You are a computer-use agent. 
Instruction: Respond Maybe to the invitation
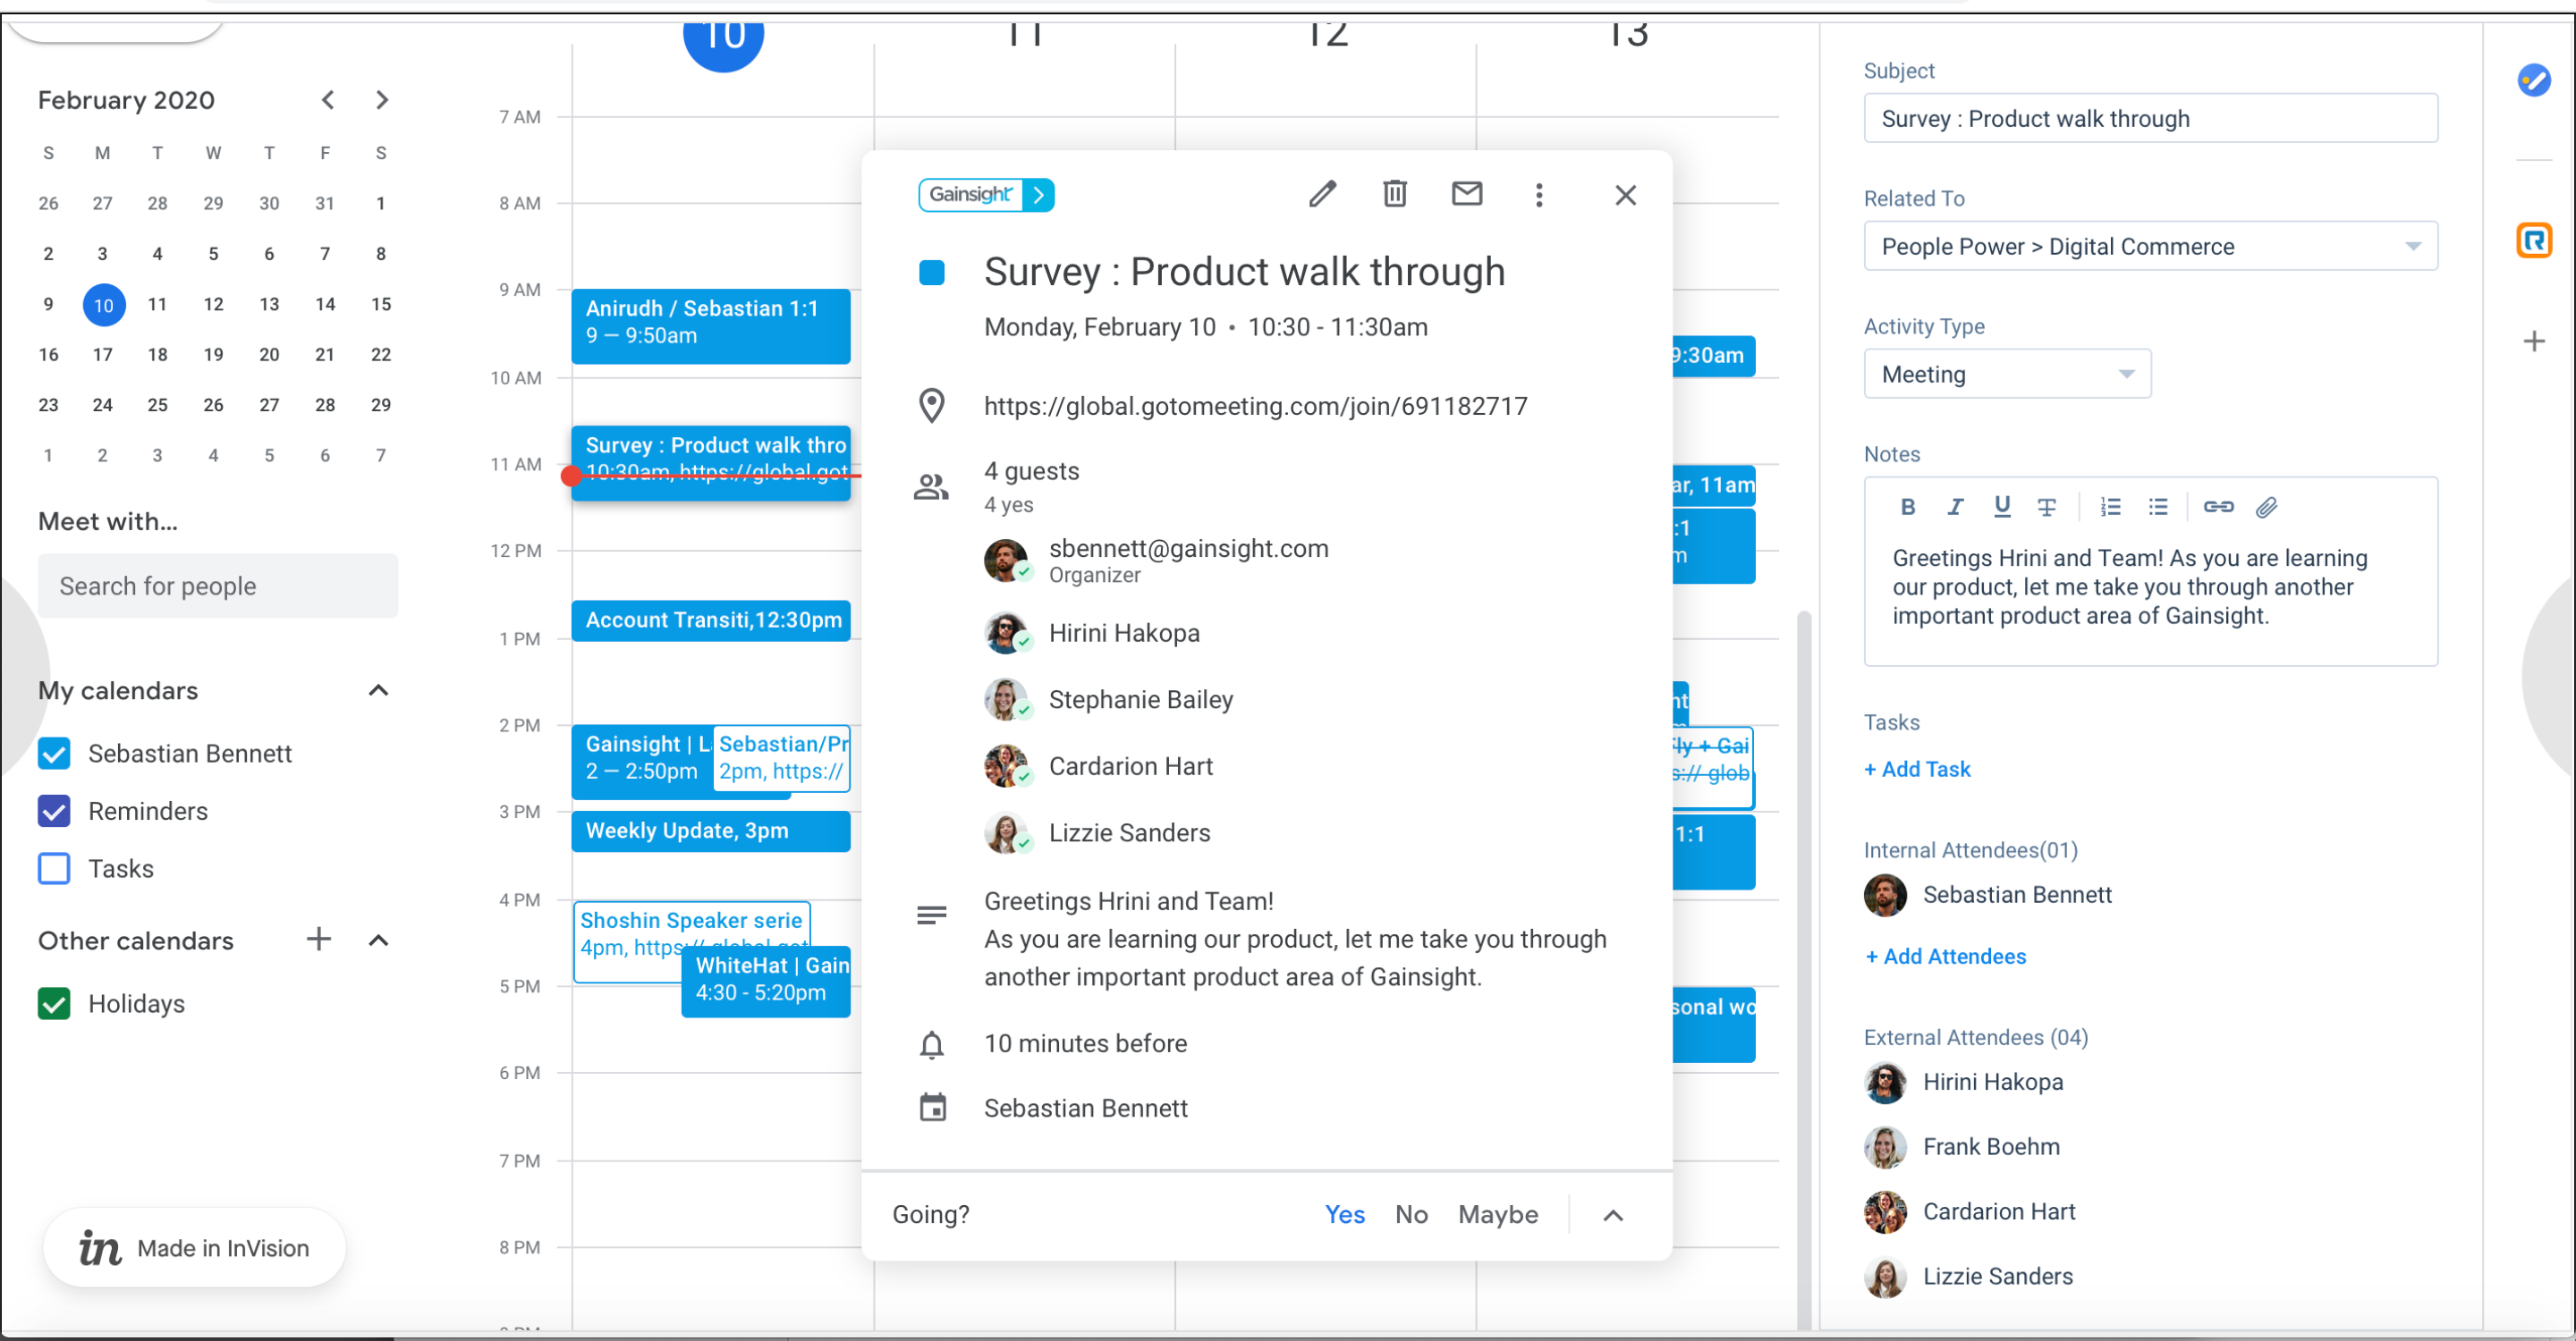pos(1498,1214)
